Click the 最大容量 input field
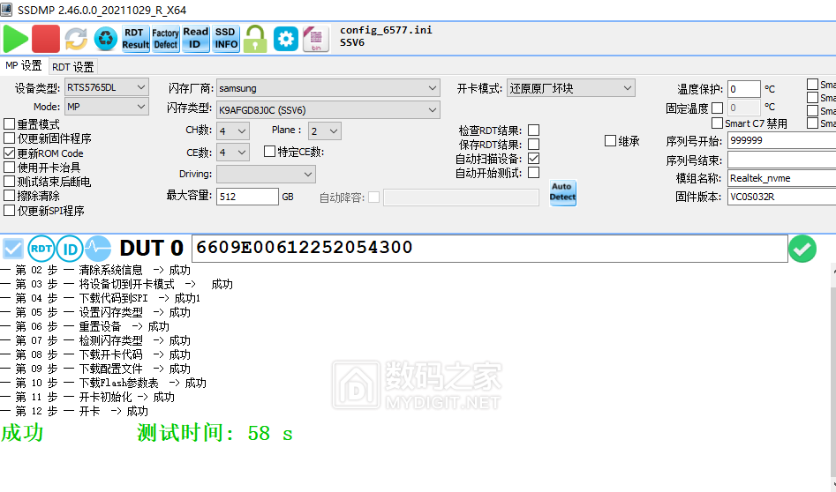The height and width of the screenshot is (492, 836). [x=246, y=197]
